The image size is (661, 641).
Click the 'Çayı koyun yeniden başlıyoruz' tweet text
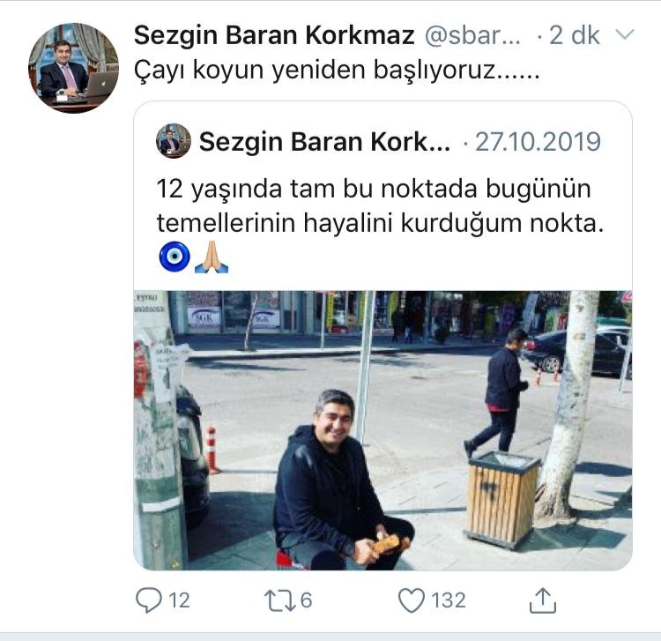337,71
